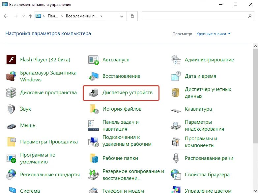Expand chevron before Пан... breadcrumb
The width and height of the screenshot is (258, 193).
click(x=44, y=16)
